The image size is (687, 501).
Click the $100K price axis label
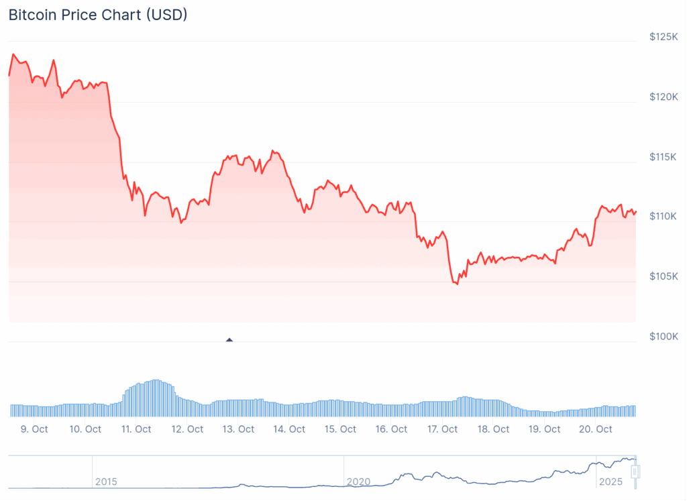tap(663, 336)
